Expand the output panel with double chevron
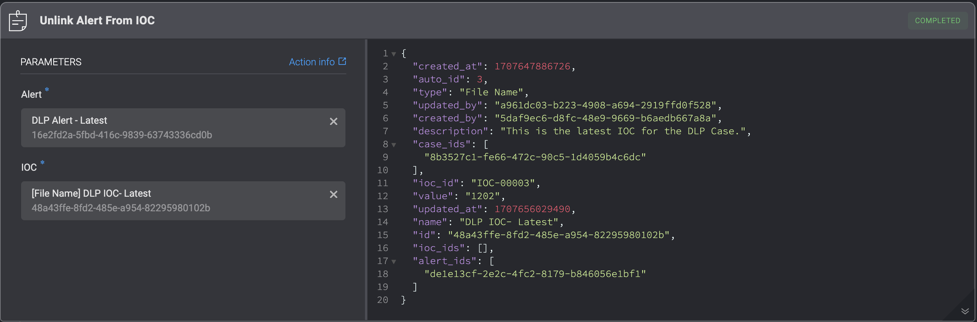This screenshot has height=322, width=977. point(965,311)
